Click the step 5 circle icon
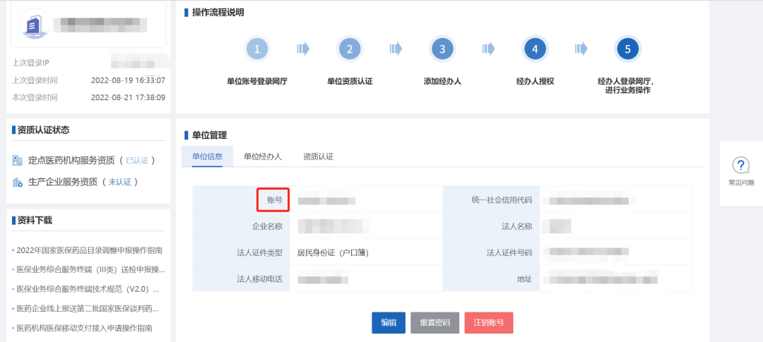Screen dimensions: 763x342 click(x=627, y=49)
